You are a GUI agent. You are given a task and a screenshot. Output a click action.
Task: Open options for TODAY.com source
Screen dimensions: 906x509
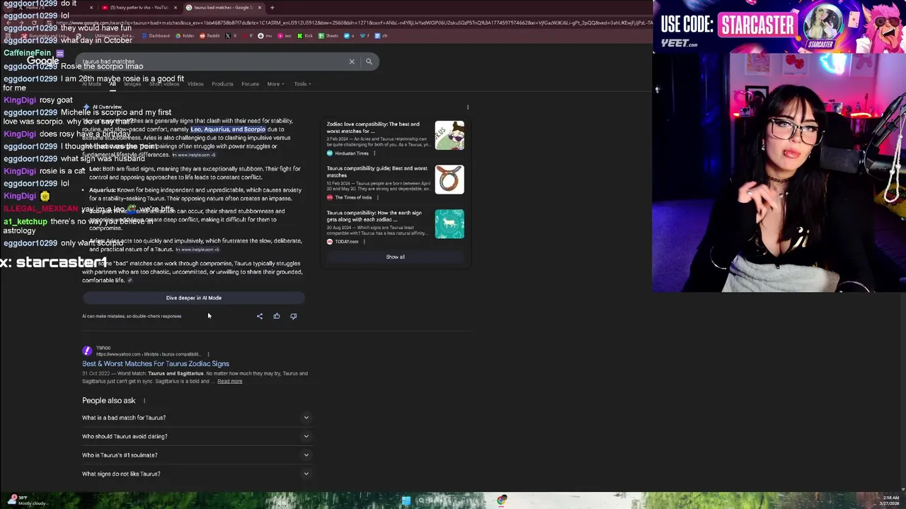[x=364, y=242]
